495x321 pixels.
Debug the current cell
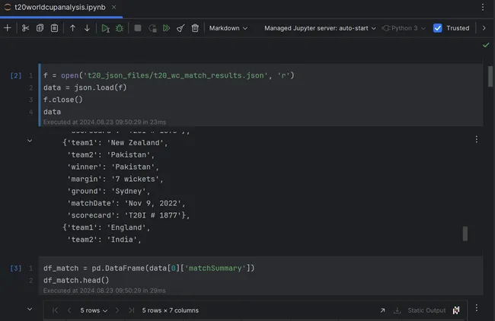pos(120,28)
